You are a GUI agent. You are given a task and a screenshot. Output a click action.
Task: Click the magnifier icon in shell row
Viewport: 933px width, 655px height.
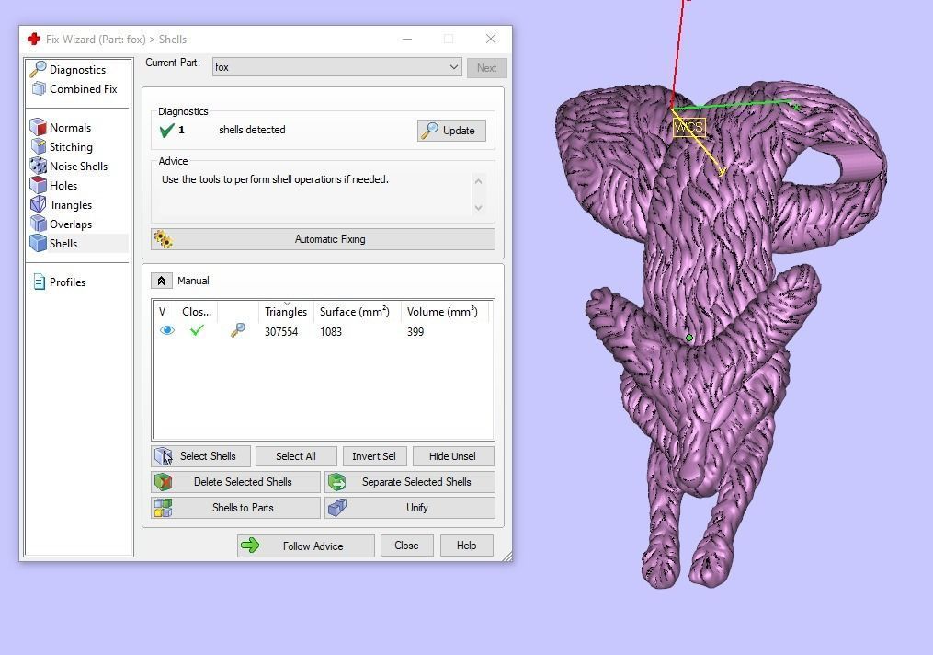(237, 330)
